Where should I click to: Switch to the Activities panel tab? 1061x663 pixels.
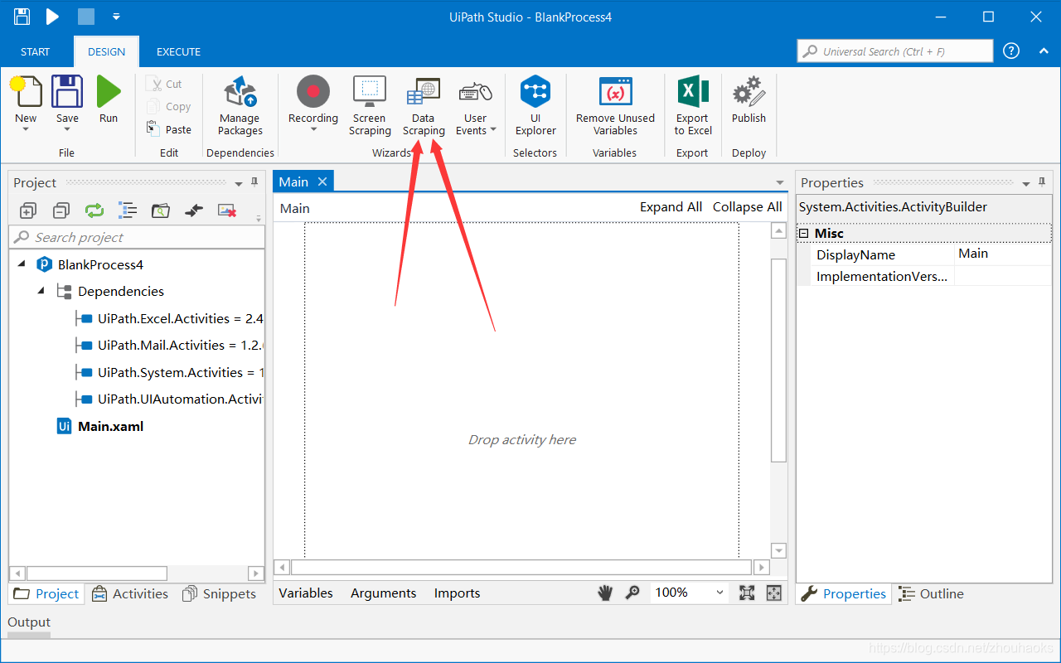tap(130, 593)
